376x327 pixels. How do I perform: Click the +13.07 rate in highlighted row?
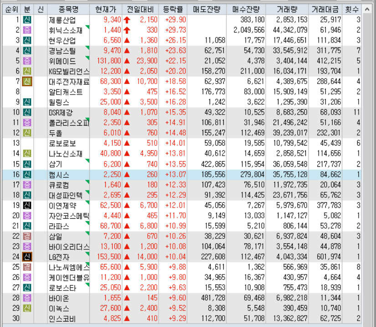coord(175,174)
